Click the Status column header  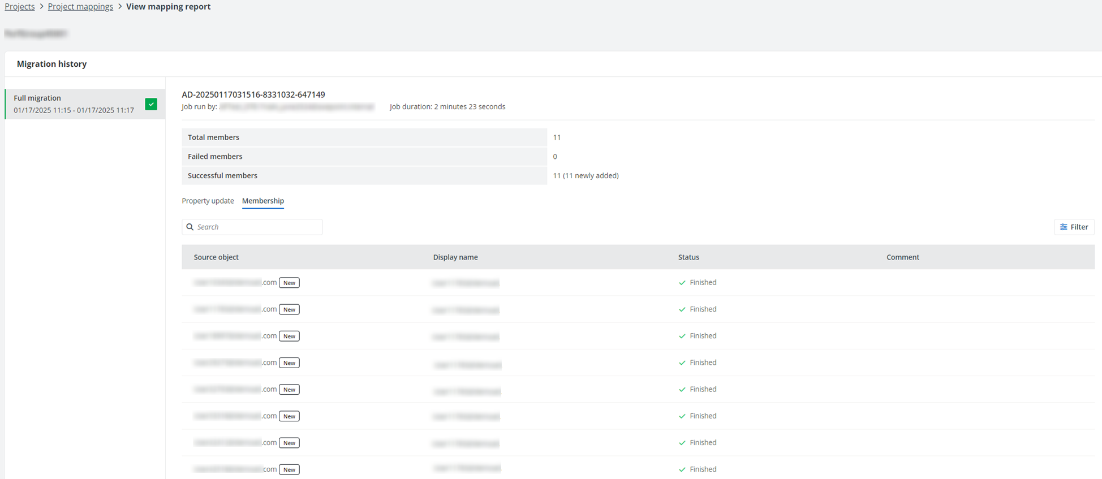click(x=688, y=257)
